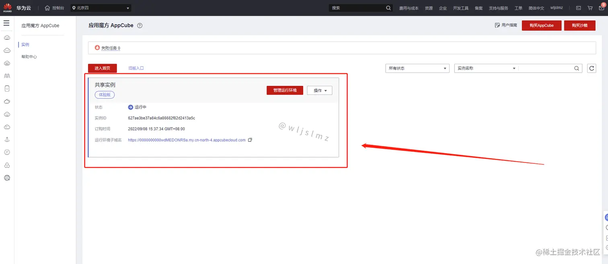Image resolution: width=608 pixels, height=264 pixels.
Task: Click the 用户指南 user guide icon
Action: 497,25
